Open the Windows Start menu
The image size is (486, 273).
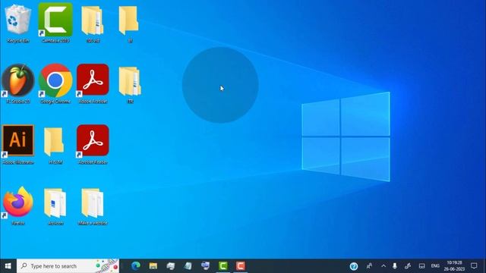point(8,266)
